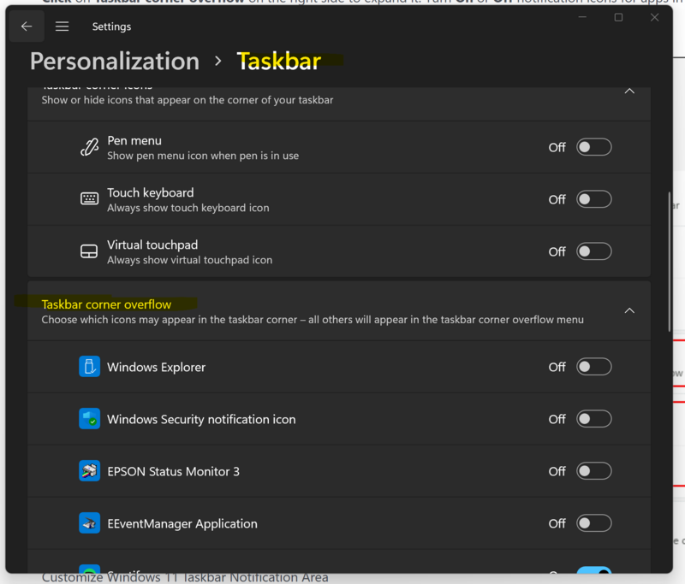
Task: Click the Virtual touchpad icon
Action: [x=89, y=251]
